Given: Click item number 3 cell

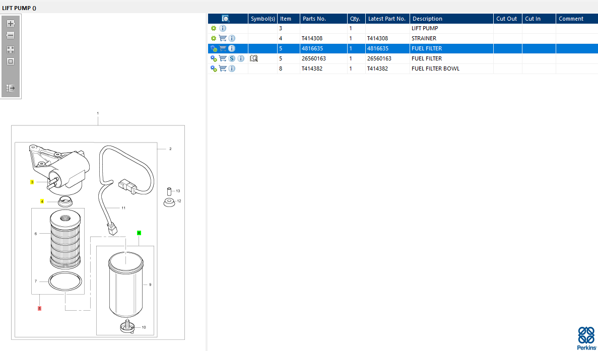Looking at the screenshot, I should point(288,28).
